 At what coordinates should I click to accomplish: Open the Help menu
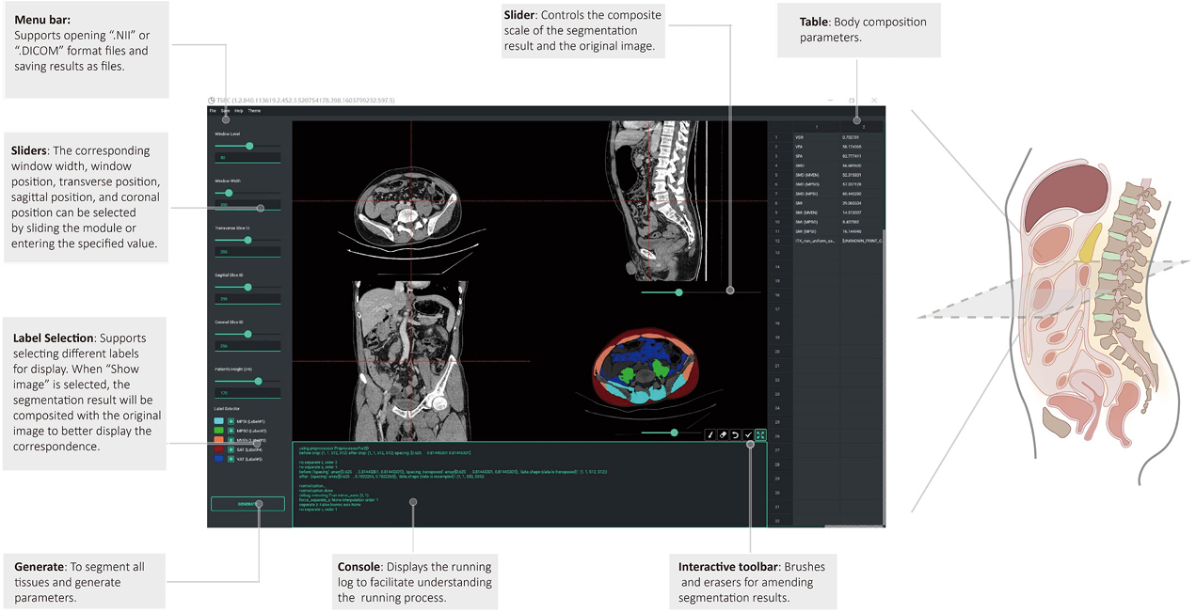tap(239, 111)
